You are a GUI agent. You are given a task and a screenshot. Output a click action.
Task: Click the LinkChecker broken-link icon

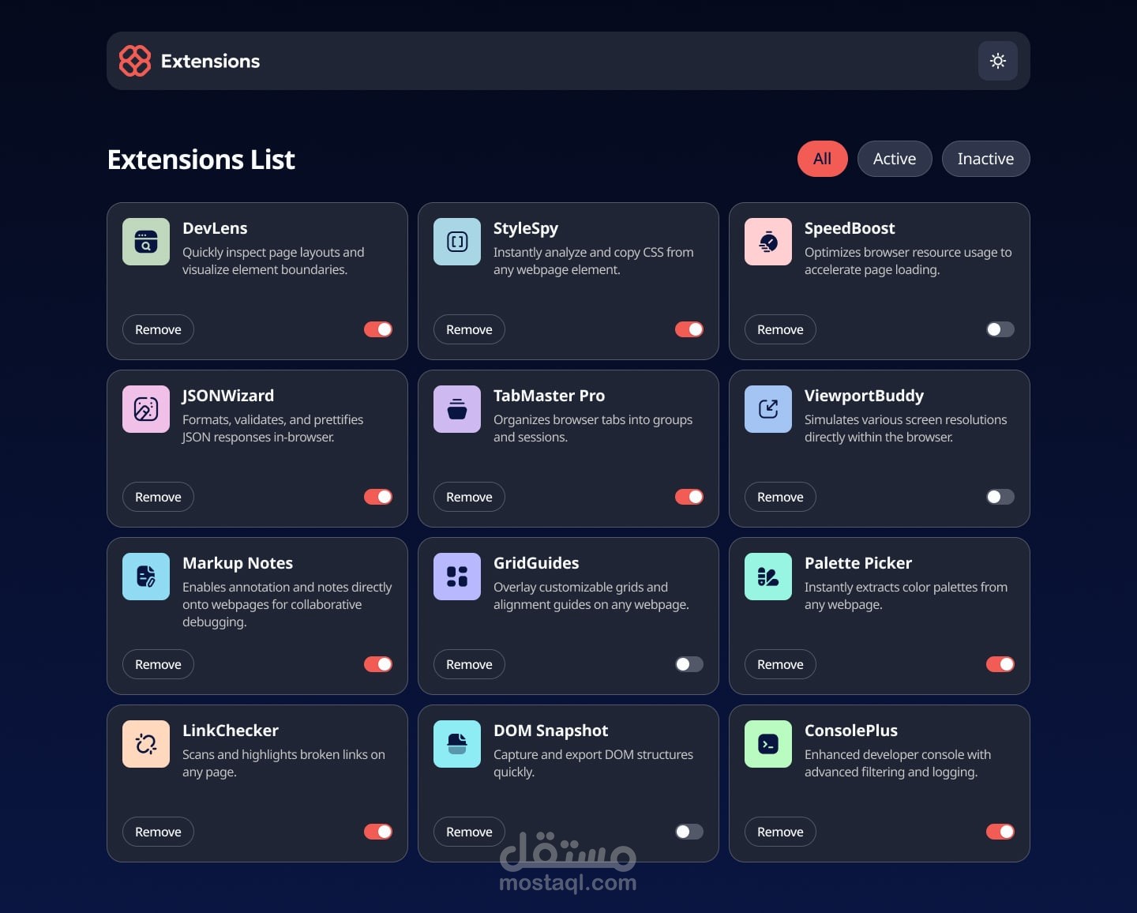(x=145, y=744)
